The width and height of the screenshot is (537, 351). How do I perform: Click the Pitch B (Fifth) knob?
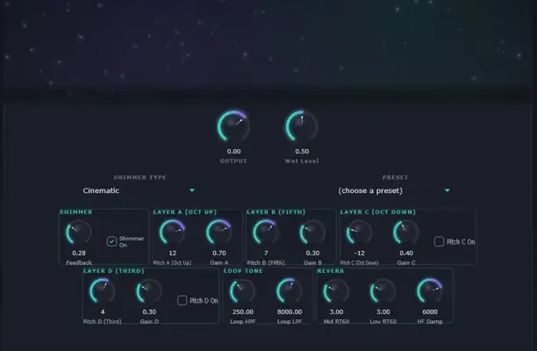266,233
